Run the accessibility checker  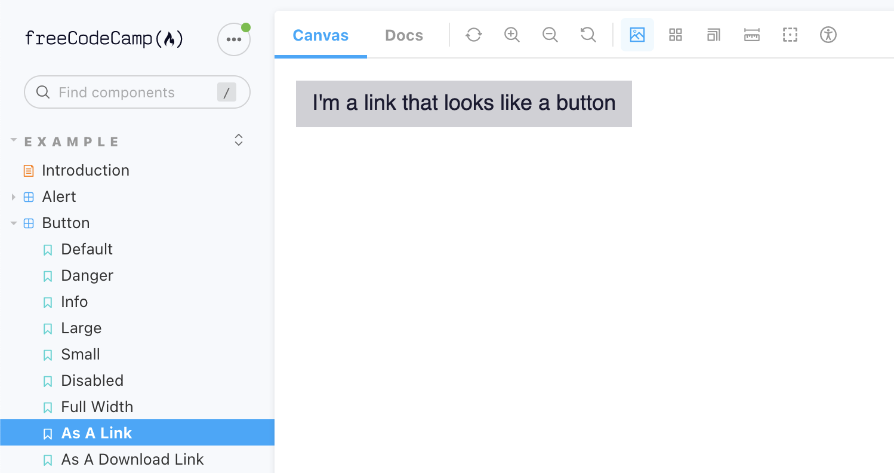tap(828, 35)
